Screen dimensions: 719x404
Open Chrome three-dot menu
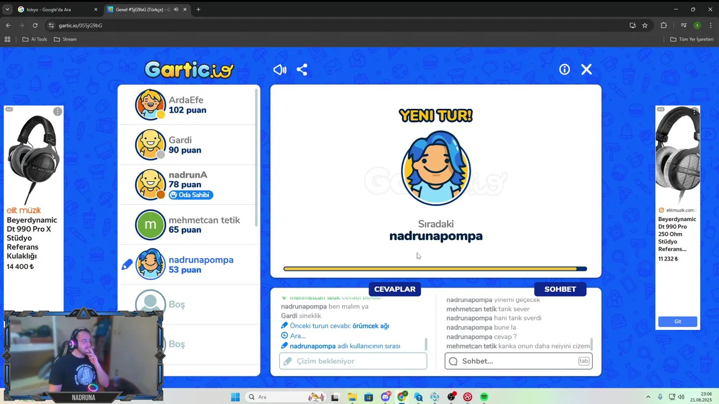point(711,25)
